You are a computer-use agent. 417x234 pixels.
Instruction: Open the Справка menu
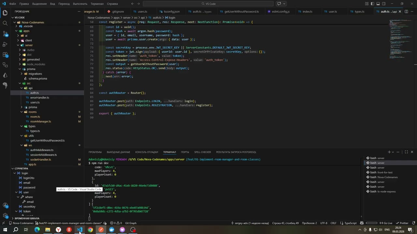112,4
